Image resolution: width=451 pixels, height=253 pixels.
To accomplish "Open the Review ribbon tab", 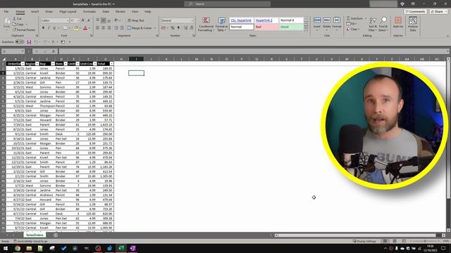I will [x=121, y=12].
